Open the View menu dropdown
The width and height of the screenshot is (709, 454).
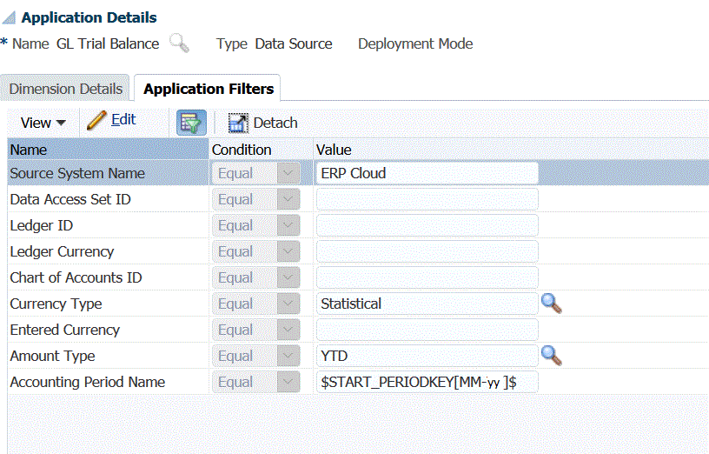[43, 123]
